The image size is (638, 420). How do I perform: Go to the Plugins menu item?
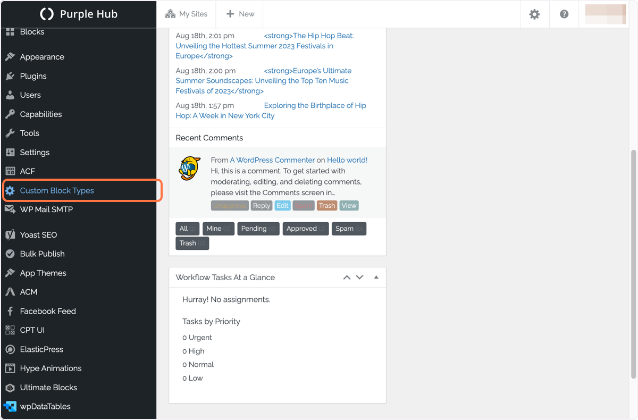click(x=78, y=76)
